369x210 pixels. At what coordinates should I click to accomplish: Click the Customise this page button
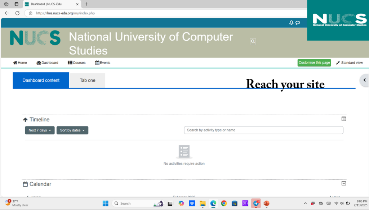tap(314, 63)
